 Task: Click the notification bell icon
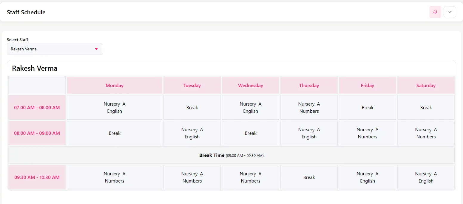435,12
